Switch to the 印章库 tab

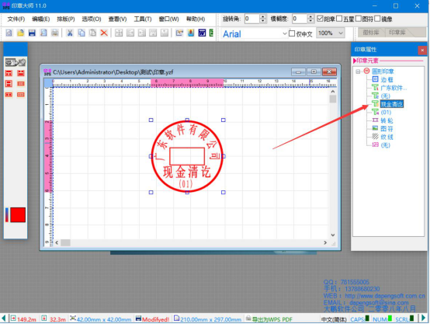tap(397, 33)
